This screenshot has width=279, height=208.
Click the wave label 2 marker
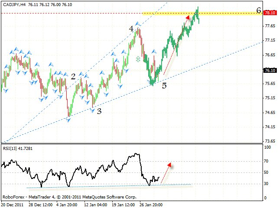73,77
